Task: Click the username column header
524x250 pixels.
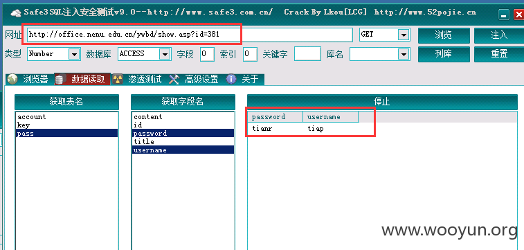Action: pos(330,117)
